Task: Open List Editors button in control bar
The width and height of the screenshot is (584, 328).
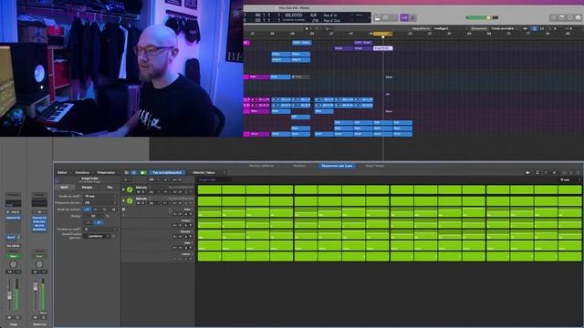Action: [x=553, y=17]
